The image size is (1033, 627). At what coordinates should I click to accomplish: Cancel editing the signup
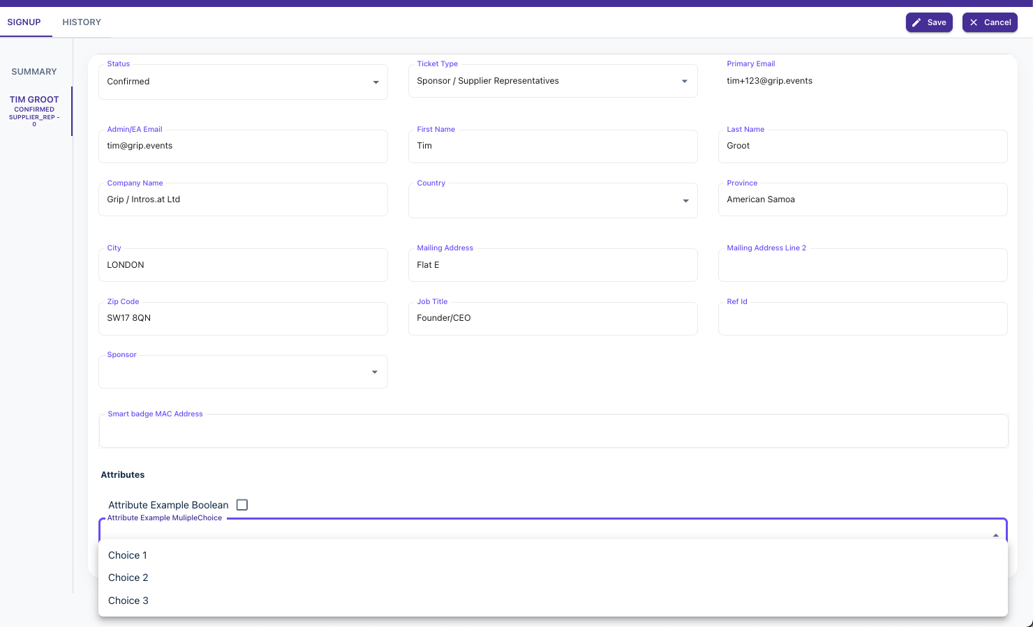coord(990,22)
